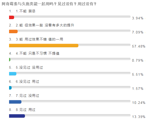Click the tiny green bar for option 4
The width and height of the screenshot is (152, 126).
tap(10, 60)
